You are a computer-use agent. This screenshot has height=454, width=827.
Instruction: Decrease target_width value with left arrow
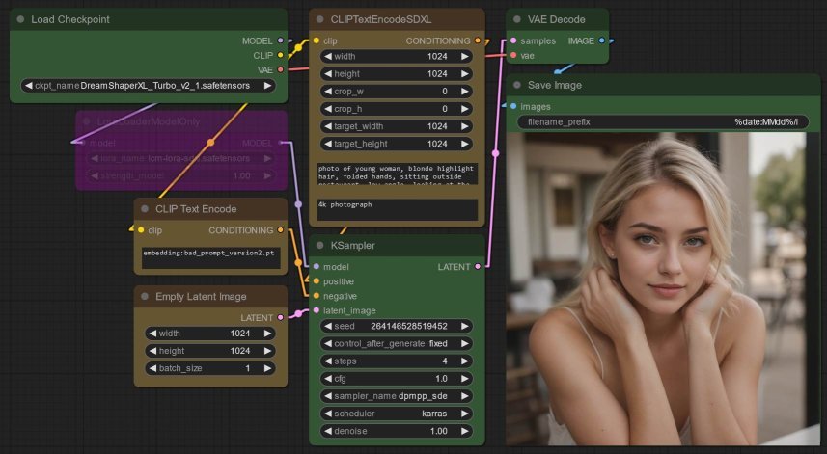point(328,126)
